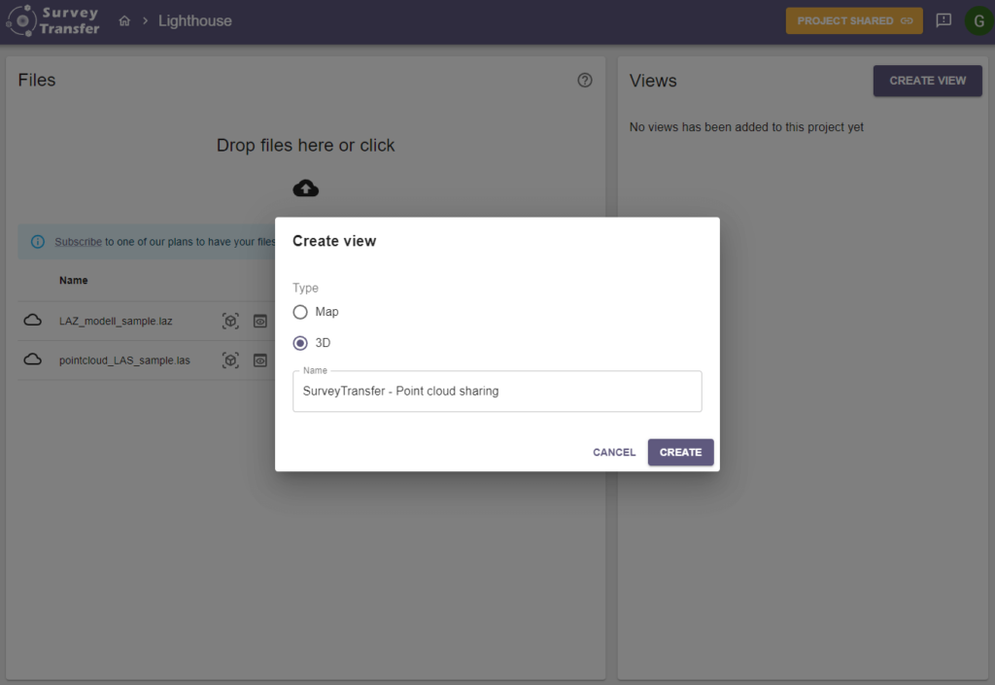Confirm with the Create button
995x685 pixels.
coord(680,452)
